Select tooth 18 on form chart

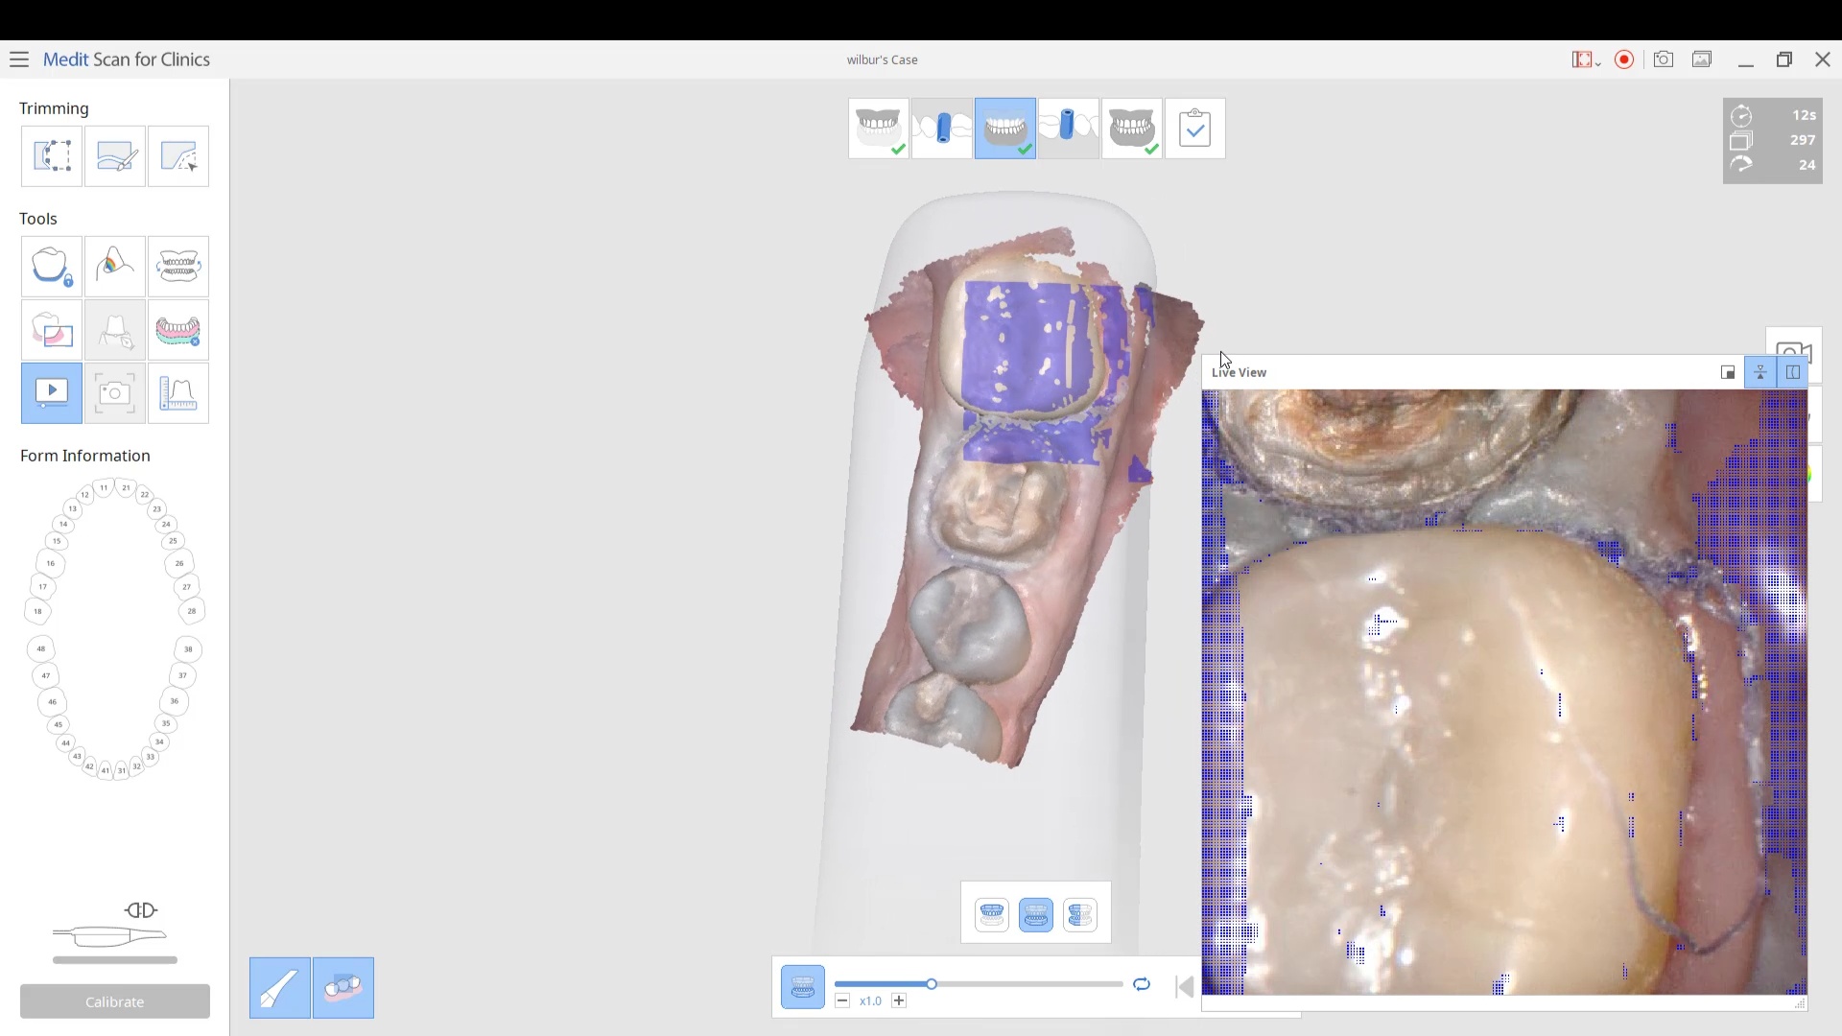[38, 611]
